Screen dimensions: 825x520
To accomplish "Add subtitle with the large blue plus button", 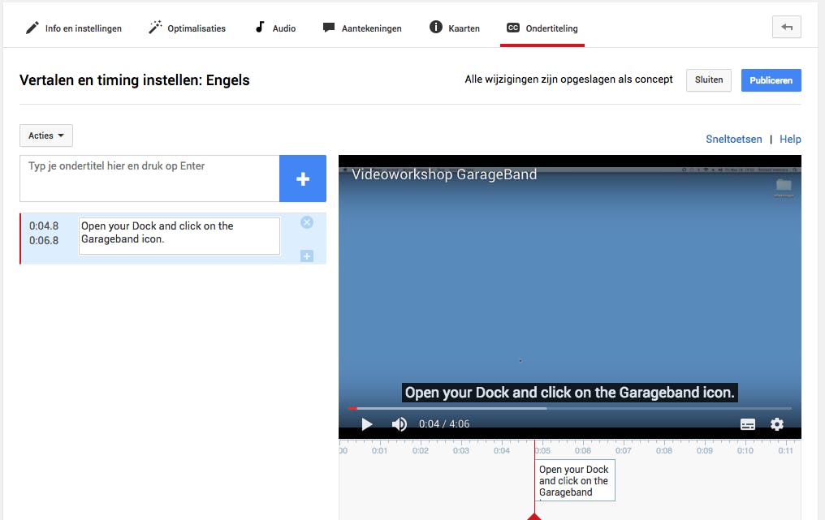I will coord(303,178).
